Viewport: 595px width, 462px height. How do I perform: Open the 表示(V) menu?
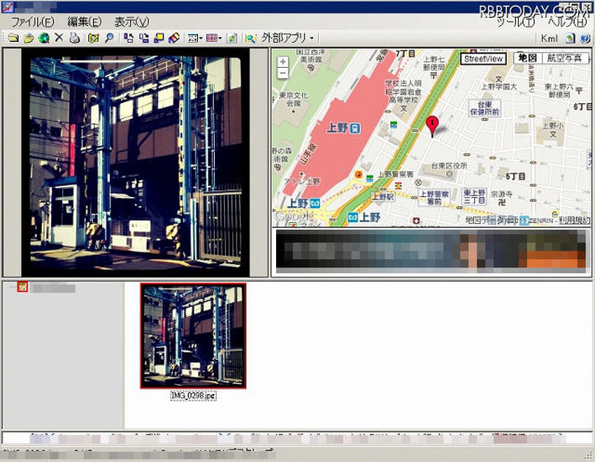tap(132, 22)
